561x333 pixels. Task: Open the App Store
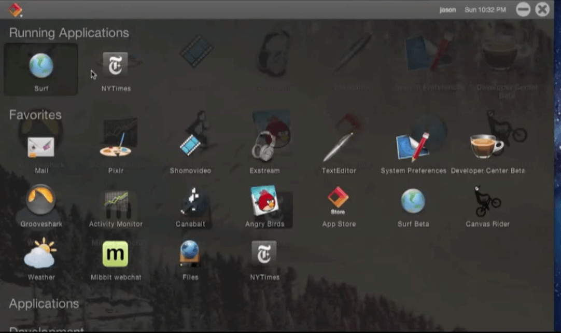[339, 207]
